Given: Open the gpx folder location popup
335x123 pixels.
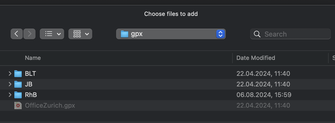Looking at the screenshot, I should coord(171,34).
